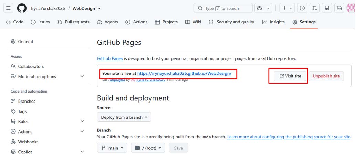Expand the Copilot dropdown arrow in header
Image resolution: width=356 pixels, height=160 pixels.
point(268,8)
